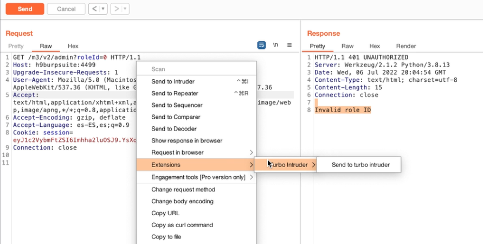Screen dimensions: 483x244
Task: Toggle show non-printable characters \n icon
Action: tap(275, 45)
